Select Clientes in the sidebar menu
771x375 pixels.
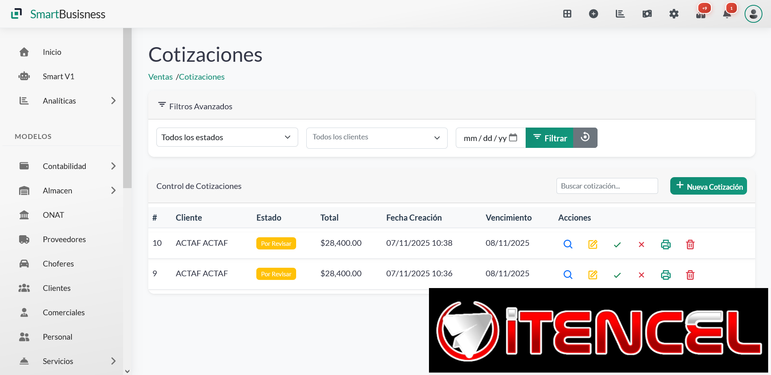56,288
